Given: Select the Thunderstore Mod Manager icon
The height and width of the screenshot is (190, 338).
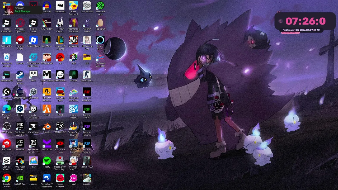Looking at the screenshot, I should pyautogui.click(x=33, y=57).
